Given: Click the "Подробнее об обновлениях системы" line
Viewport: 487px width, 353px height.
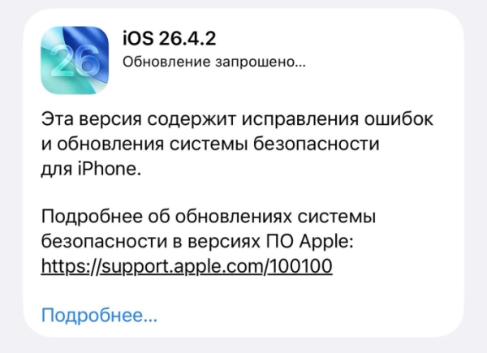Looking at the screenshot, I should pyautogui.click(x=209, y=217).
